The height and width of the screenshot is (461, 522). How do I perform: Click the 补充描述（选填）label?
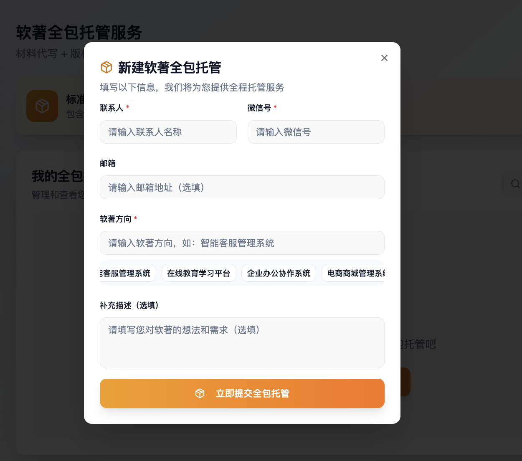(129, 305)
